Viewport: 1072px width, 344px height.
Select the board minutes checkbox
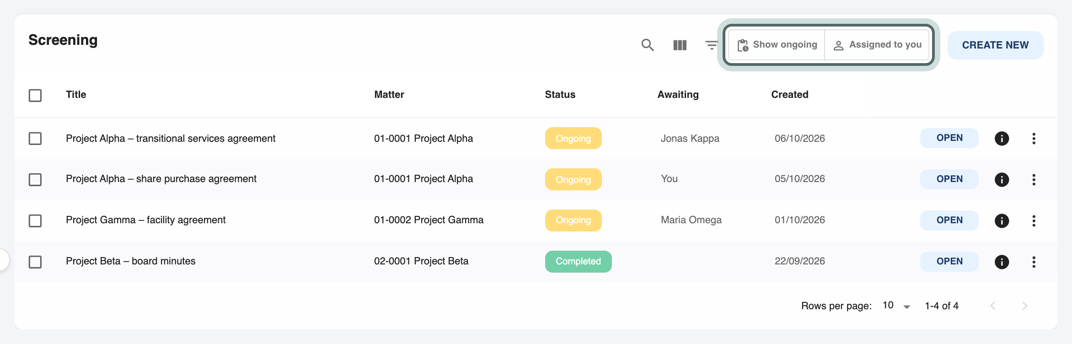35,262
